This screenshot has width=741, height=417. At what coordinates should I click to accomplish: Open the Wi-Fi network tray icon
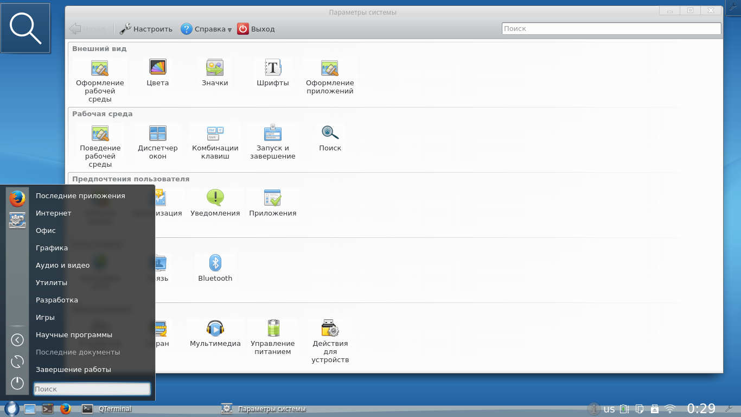(670, 409)
